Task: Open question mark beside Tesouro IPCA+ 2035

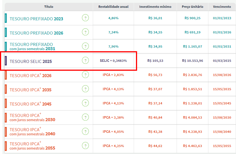Action: [85, 89]
